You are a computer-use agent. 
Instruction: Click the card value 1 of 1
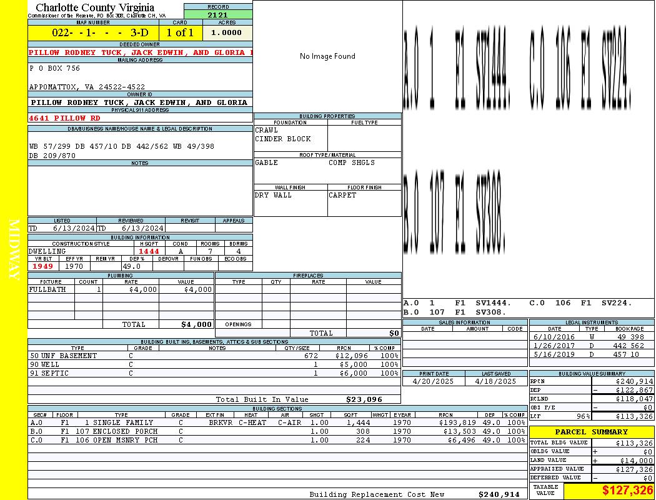pyautogui.click(x=181, y=32)
